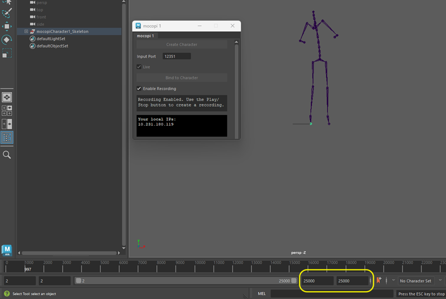Screen dimensions: 446x299
Task: Toggle the Live checkbox
Action: [x=139, y=67]
